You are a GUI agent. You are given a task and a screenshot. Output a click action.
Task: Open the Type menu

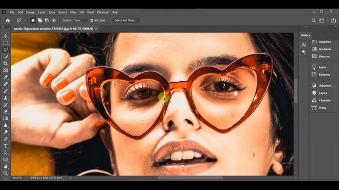tap(52, 12)
